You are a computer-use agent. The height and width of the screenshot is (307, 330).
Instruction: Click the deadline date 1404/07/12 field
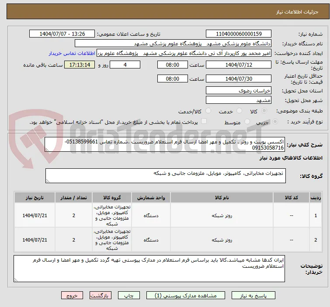pos(239,65)
